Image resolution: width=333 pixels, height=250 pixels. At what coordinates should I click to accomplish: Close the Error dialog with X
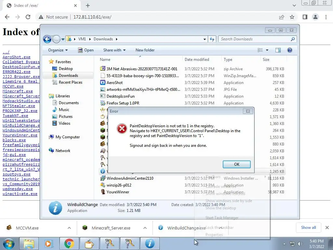coord(248,111)
